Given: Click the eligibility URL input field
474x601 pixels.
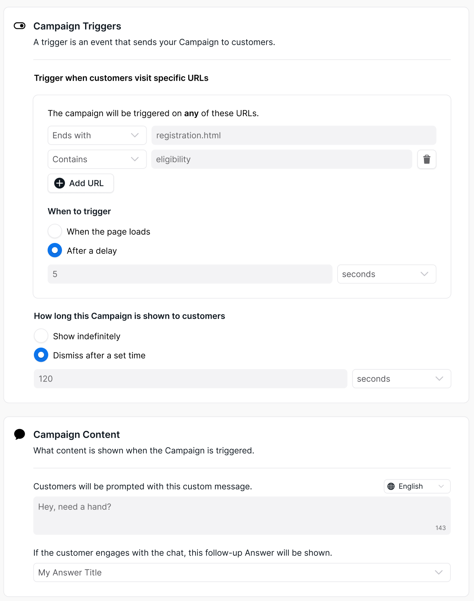Looking at the screenshot, I should pos(281,160).
